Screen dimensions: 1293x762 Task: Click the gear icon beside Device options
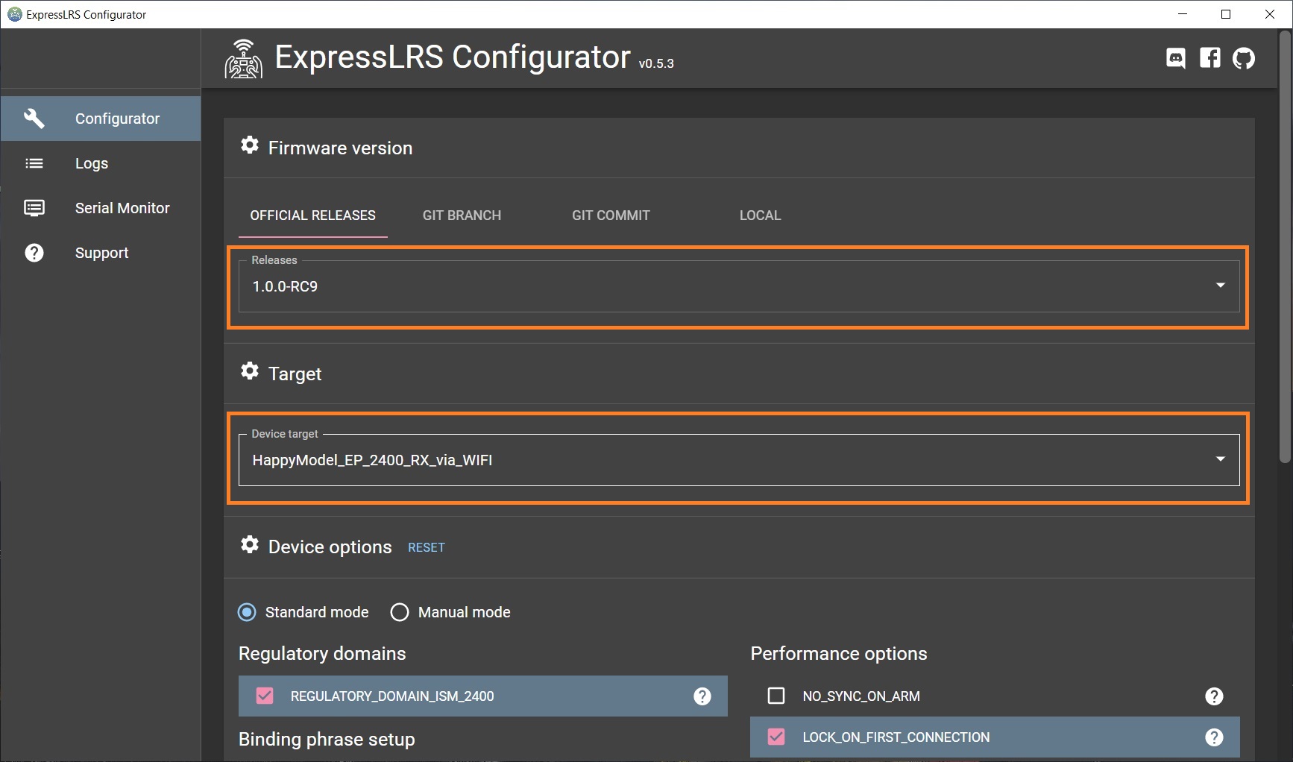click(x=249, y=544)
